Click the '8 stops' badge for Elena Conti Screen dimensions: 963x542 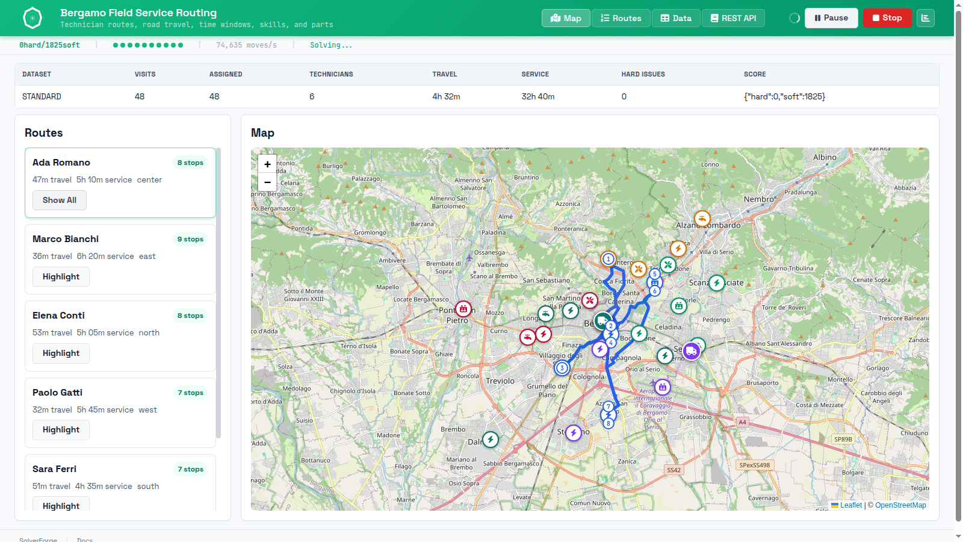pyautogui.click(x=190, y=316)
